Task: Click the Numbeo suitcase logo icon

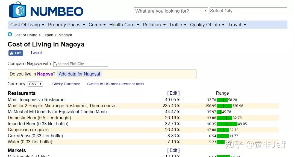Action: pos(17,10)
